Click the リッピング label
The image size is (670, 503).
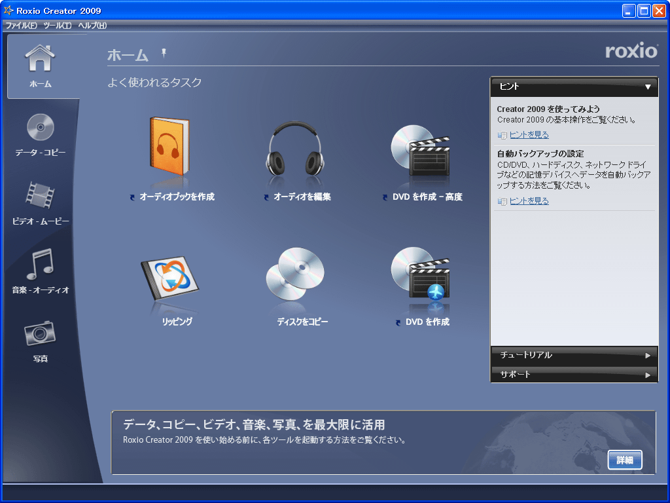177,322
